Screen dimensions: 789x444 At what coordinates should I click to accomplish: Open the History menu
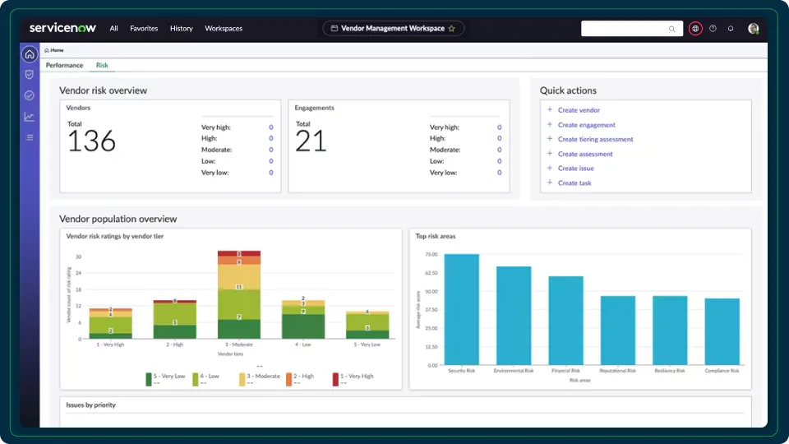click(x=181, y=29)
